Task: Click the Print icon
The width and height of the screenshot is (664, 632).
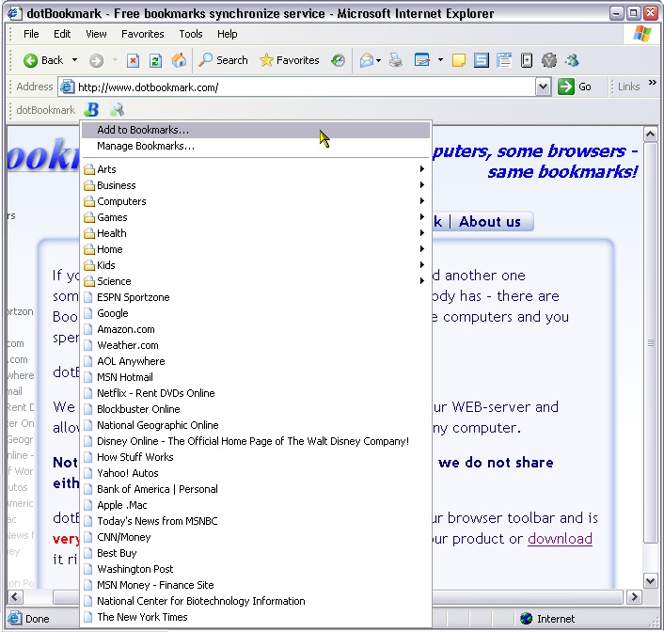Action: [x=396, y=60]
